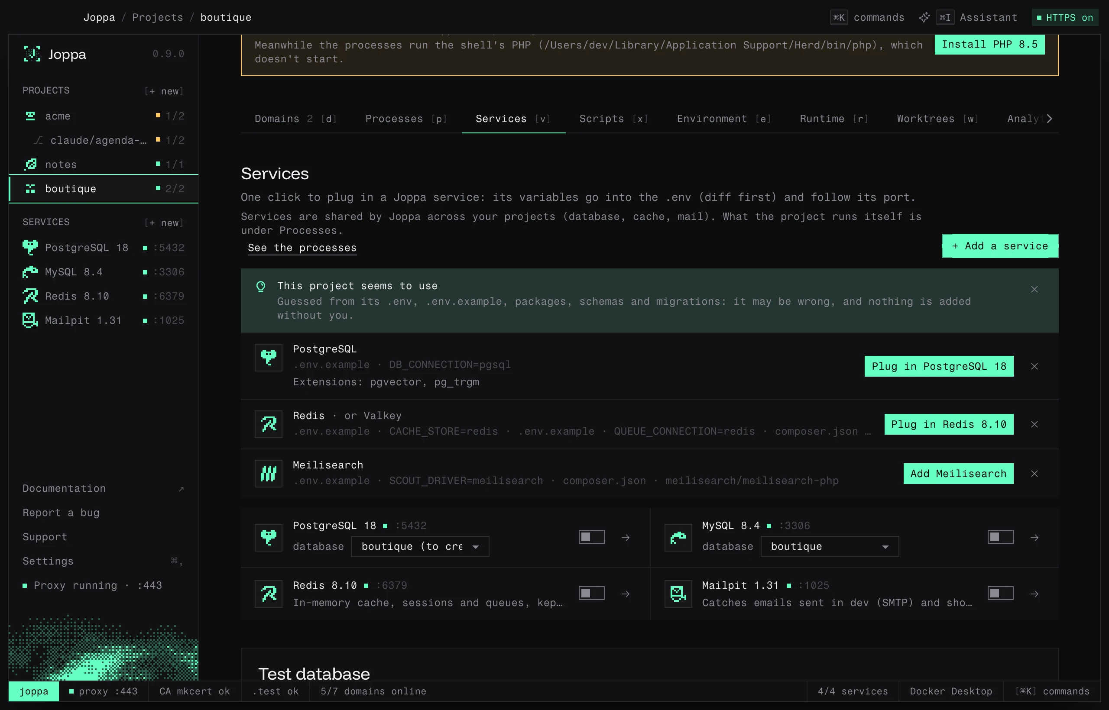This screenshot has height=710, width=1109.
Task: Click the Redis 8.10 icon in sidebar
Action: click(x=30, y=296)
